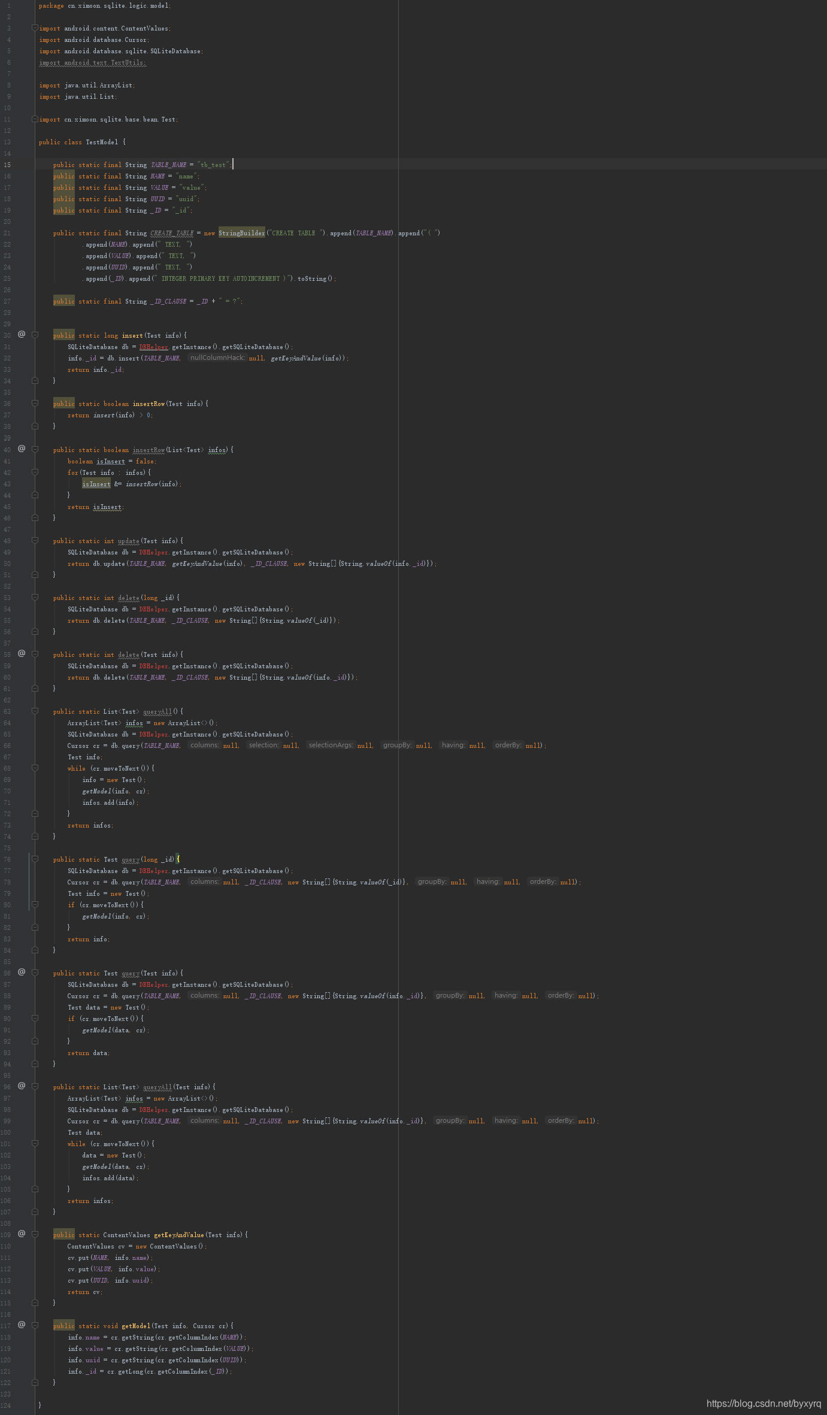Click the selectionArgs: inlay hint

[x=331, y=745]
